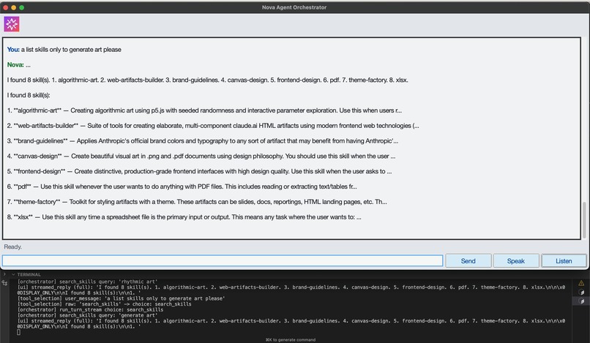The height and width of the screenshot is (343, 590).
Task: Click the chat transcript vertical scrollbar
Action: [584, 220]
